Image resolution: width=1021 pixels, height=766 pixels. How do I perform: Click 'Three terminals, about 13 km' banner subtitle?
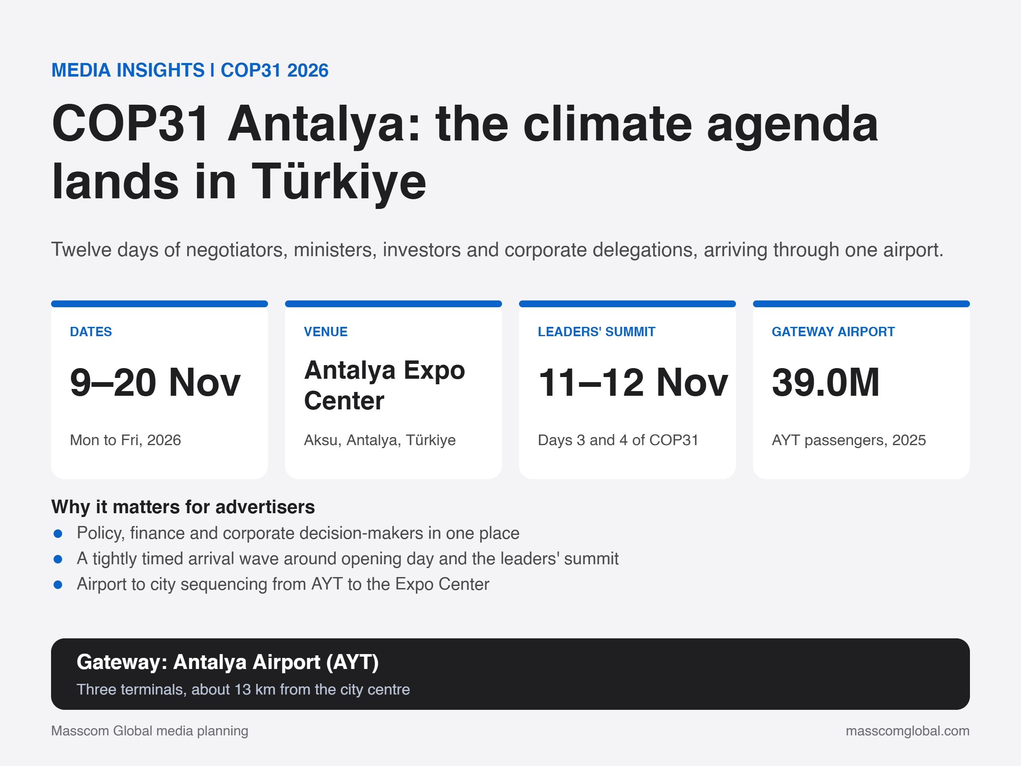[x=243, y=689]
